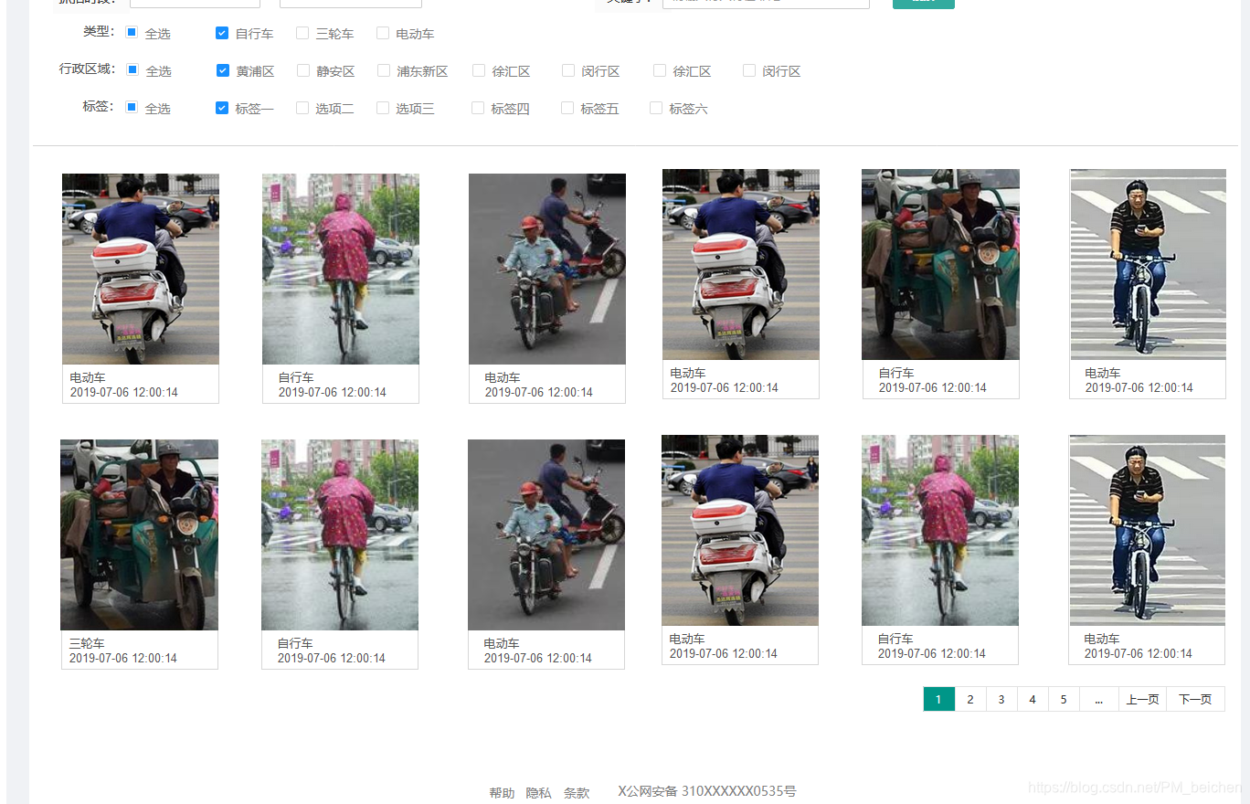Image resolution: width=1250 pixels, height=804 pixels.
Task: Enable the 选项三 checkbox
Action: coord(383,108)
